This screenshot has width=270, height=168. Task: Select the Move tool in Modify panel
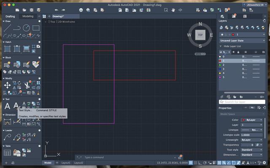7,85
